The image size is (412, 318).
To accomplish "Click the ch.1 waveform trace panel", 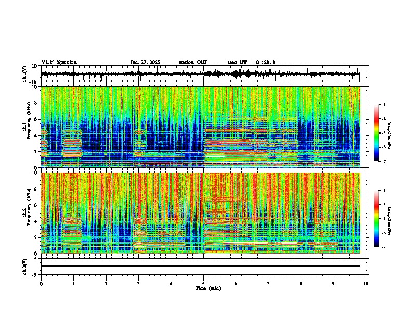I will [204, 74].
